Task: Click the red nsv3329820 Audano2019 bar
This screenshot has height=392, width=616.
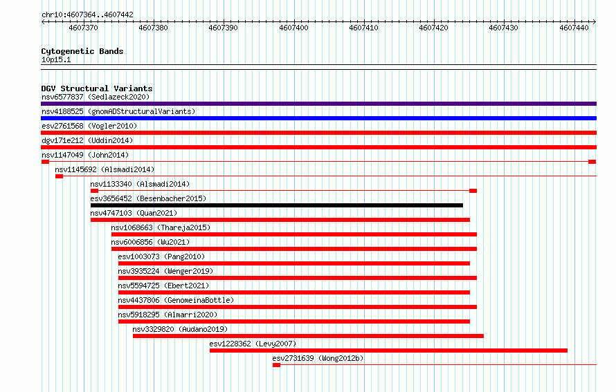Action: (309, 336)
